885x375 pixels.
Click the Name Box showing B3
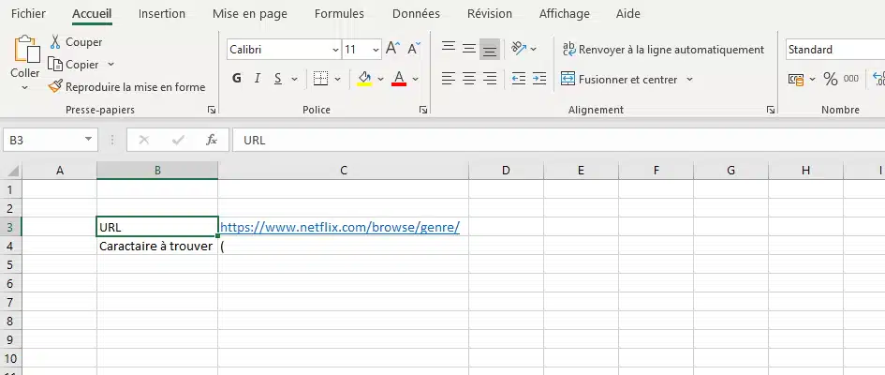coord(42,140)
